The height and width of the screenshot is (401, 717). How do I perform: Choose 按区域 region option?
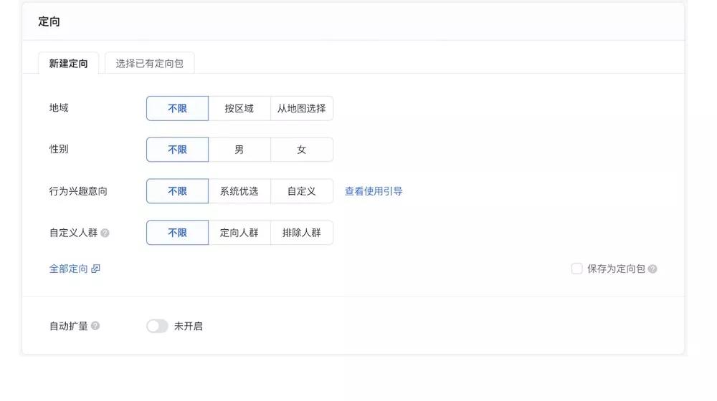[239, 108]
